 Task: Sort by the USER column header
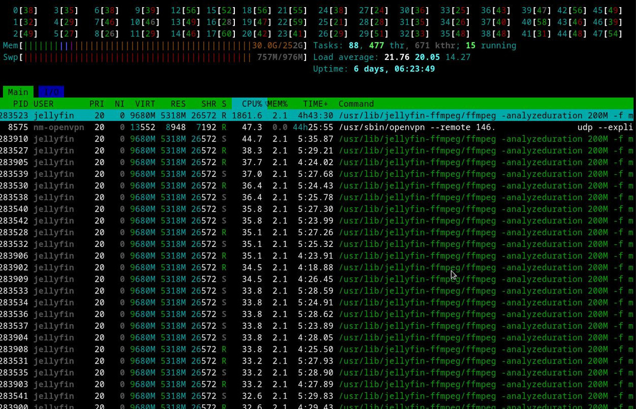[x=43, y=104]
